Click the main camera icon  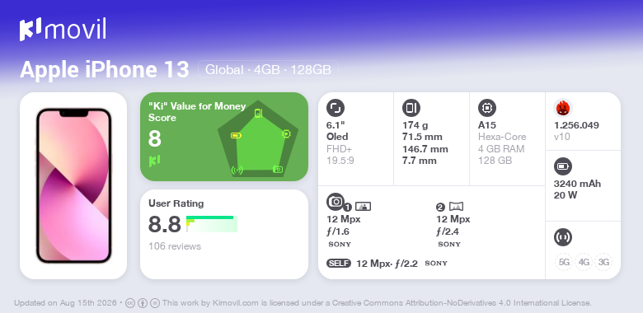(336, 201)
